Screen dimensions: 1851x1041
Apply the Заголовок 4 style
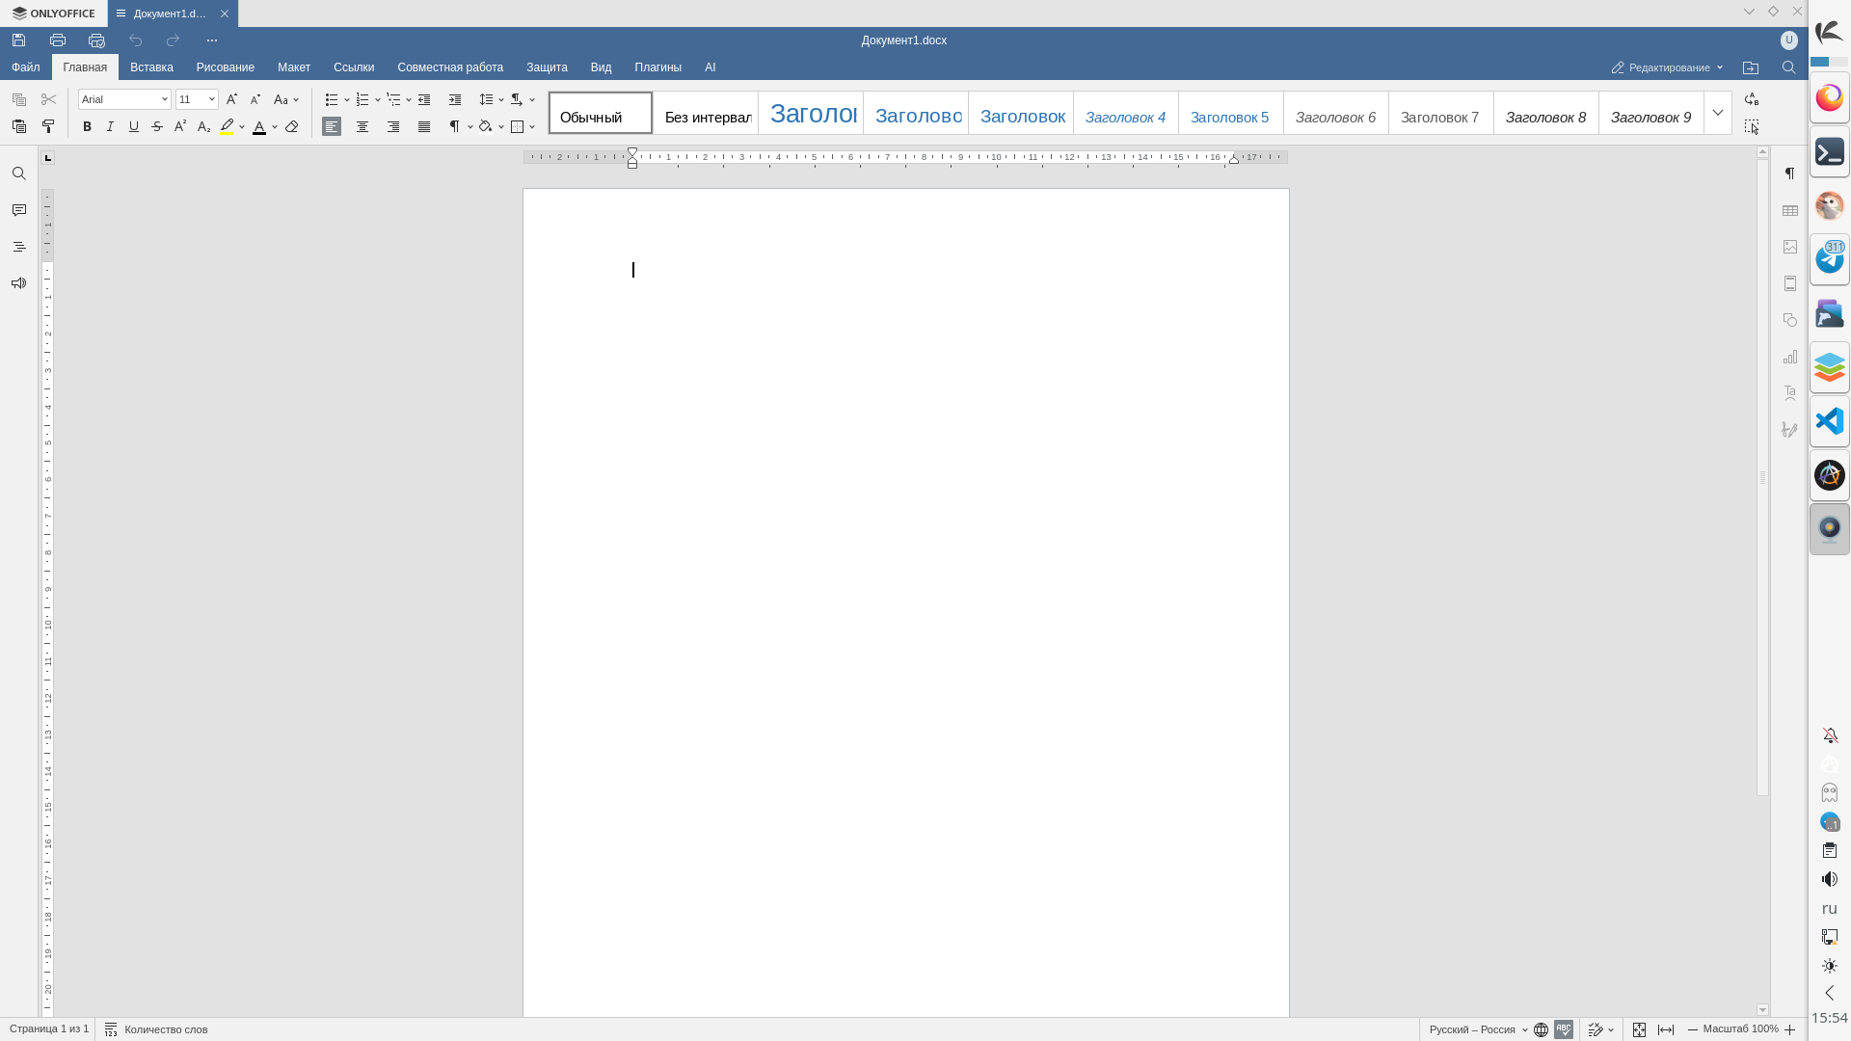[1125, 117]
